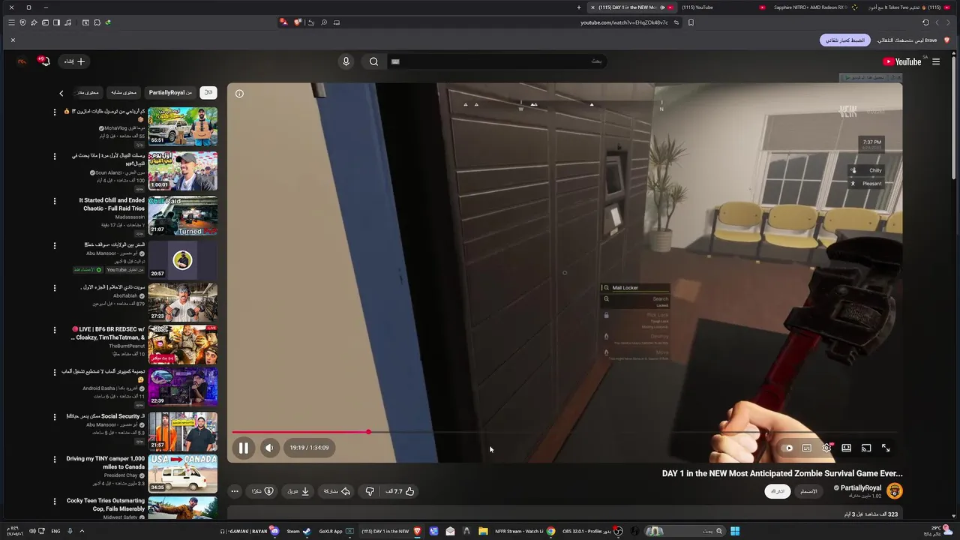This screenshot has width=960, height=540.
Task: Click the browser address bar URL
Action: pyautogui.click(x=624, y=22)
